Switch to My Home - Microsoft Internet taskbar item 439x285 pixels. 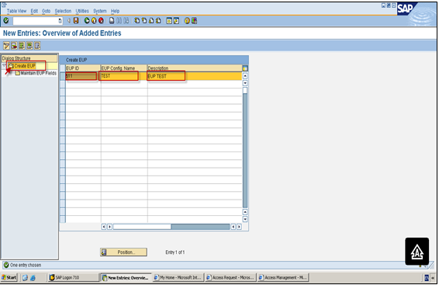(178, 277)
